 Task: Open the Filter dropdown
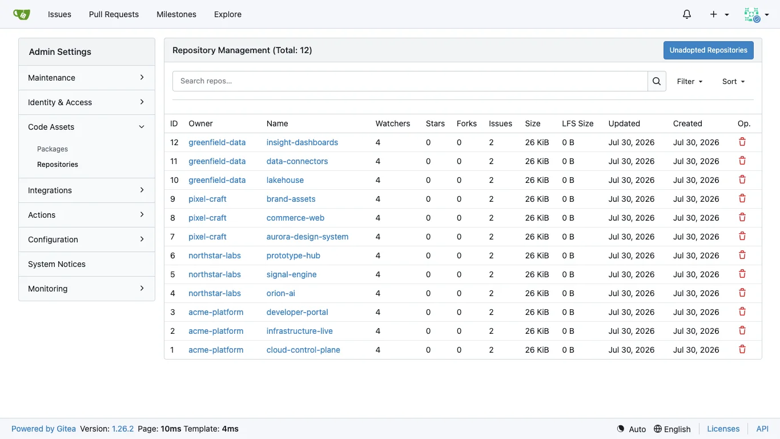(x=690, y=81)
